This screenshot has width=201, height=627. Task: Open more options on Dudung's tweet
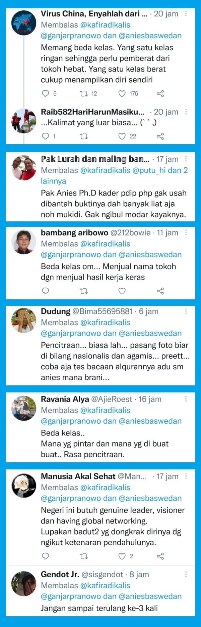pos(186,311)
